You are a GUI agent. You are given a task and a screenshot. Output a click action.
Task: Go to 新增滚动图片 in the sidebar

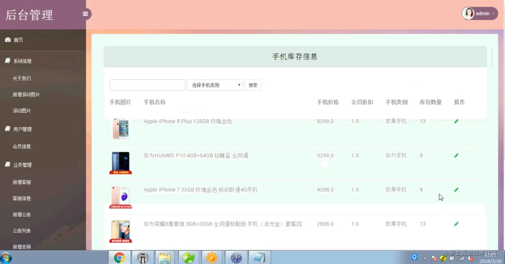click(26, 95)
